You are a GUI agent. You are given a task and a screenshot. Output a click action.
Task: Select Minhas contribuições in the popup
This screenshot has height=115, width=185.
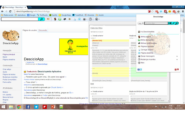(147, 43)
